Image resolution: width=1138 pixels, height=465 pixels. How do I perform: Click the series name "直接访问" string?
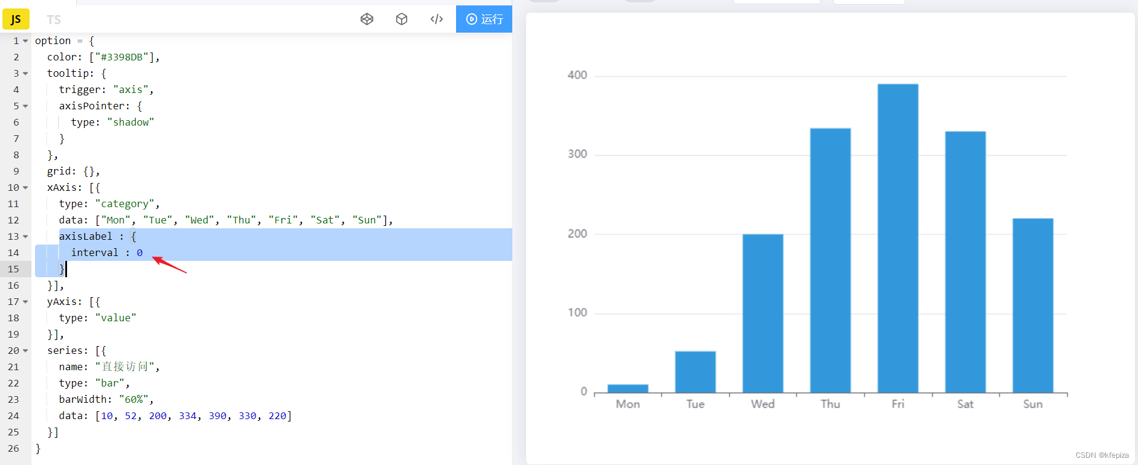pos(124,367)
